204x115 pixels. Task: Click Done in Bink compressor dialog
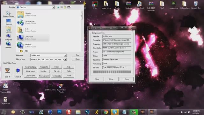(x=127, y=79)
